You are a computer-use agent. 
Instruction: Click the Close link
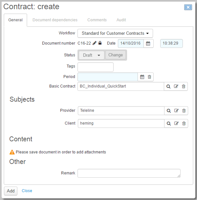tap(27, 191)
